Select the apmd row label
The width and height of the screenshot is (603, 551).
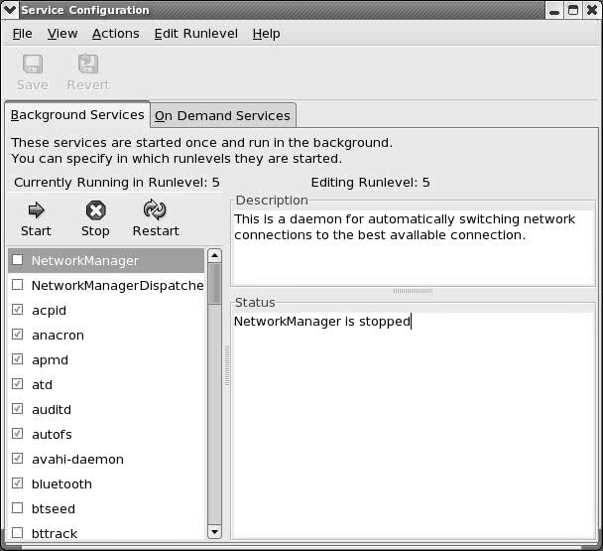50,360
